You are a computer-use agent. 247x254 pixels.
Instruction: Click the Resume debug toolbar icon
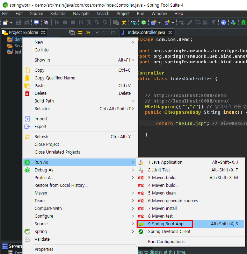(57, 22)
